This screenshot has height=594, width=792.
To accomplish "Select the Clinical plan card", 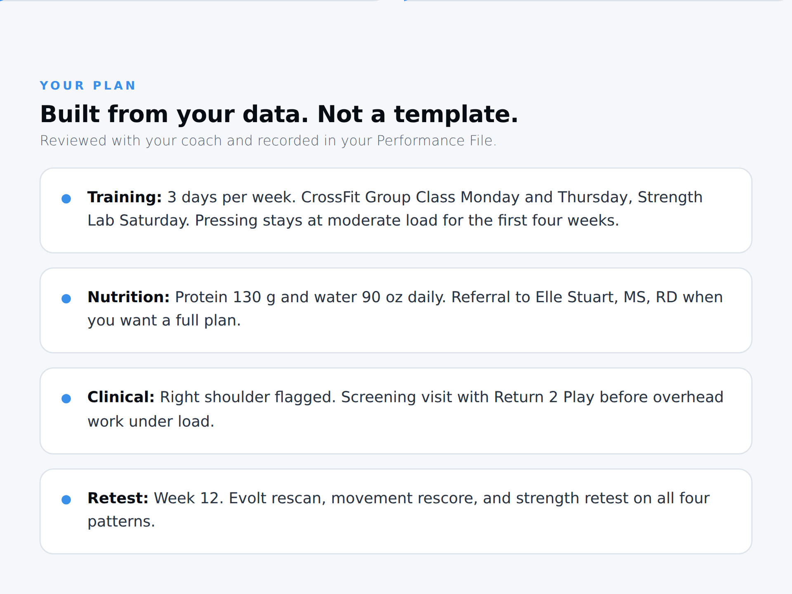I will pyautogui.click(x=396, y=411).
